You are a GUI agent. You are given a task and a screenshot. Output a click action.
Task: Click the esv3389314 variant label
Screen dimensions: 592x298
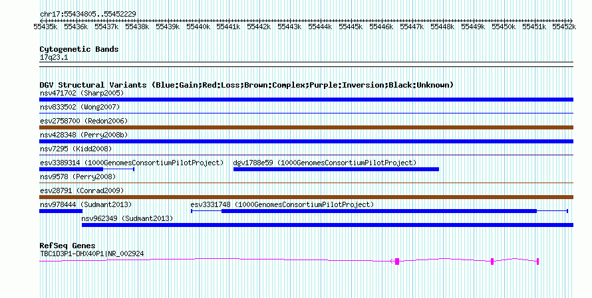[132, 163]
